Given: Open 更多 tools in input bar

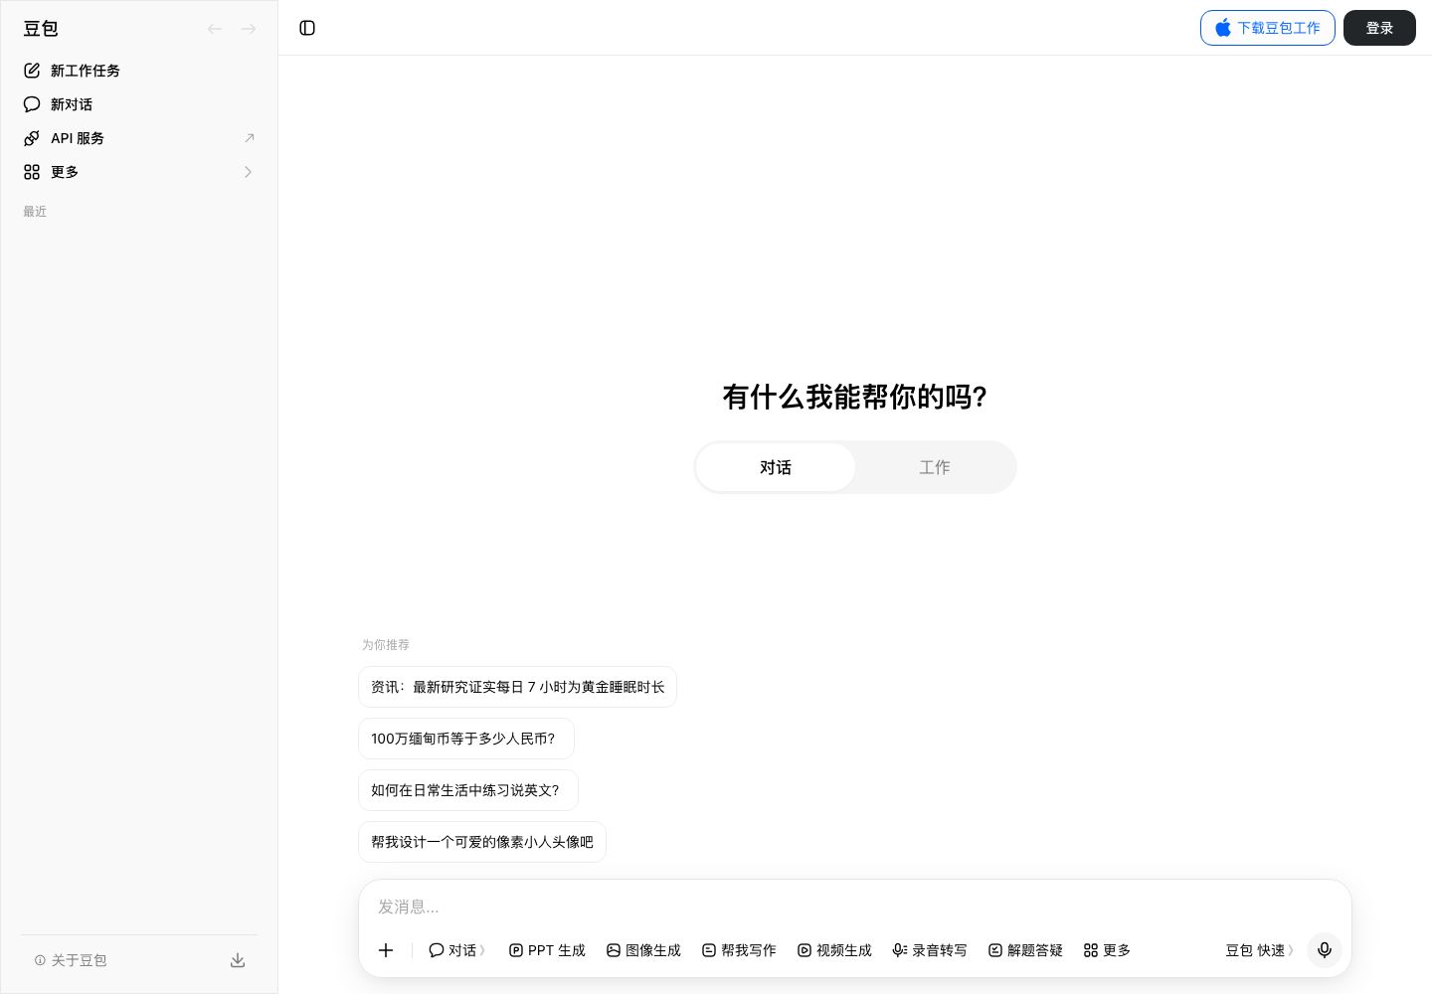Looking at the screenshot, I should (x=1107, y=950).
